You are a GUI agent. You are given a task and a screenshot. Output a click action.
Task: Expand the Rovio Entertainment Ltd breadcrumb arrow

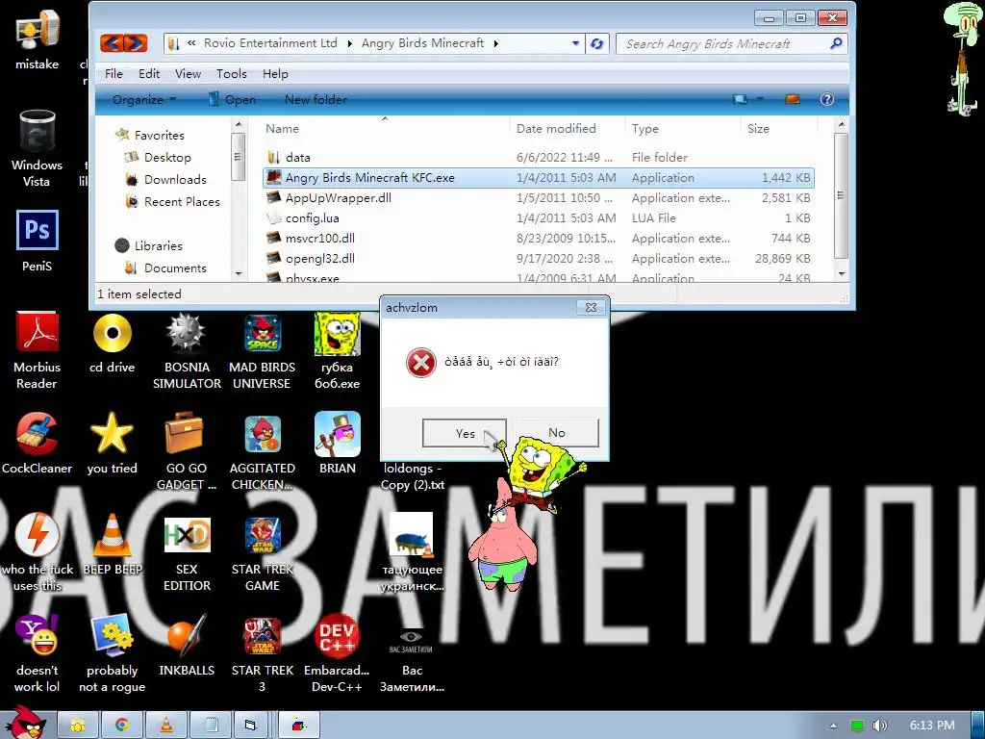(x=350, y=43)
